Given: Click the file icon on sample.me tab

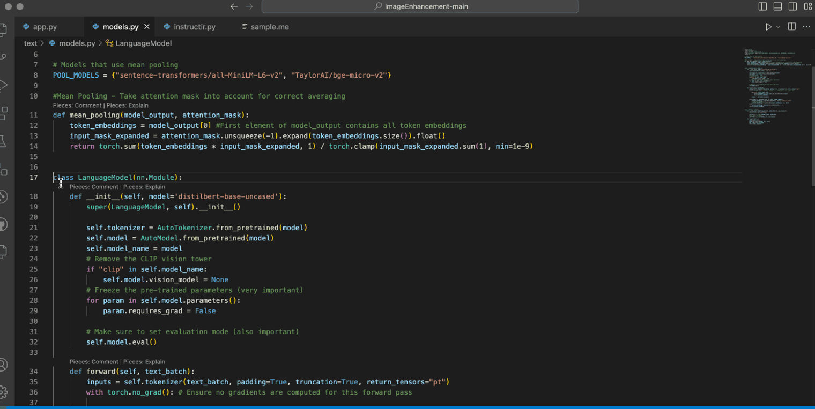Looking at the screenshot, I should pos(245,27).
